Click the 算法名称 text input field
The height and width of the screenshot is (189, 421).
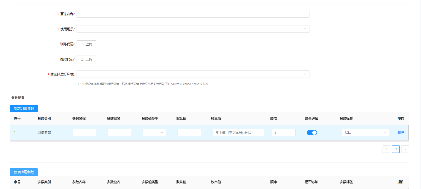pos(193,14)
